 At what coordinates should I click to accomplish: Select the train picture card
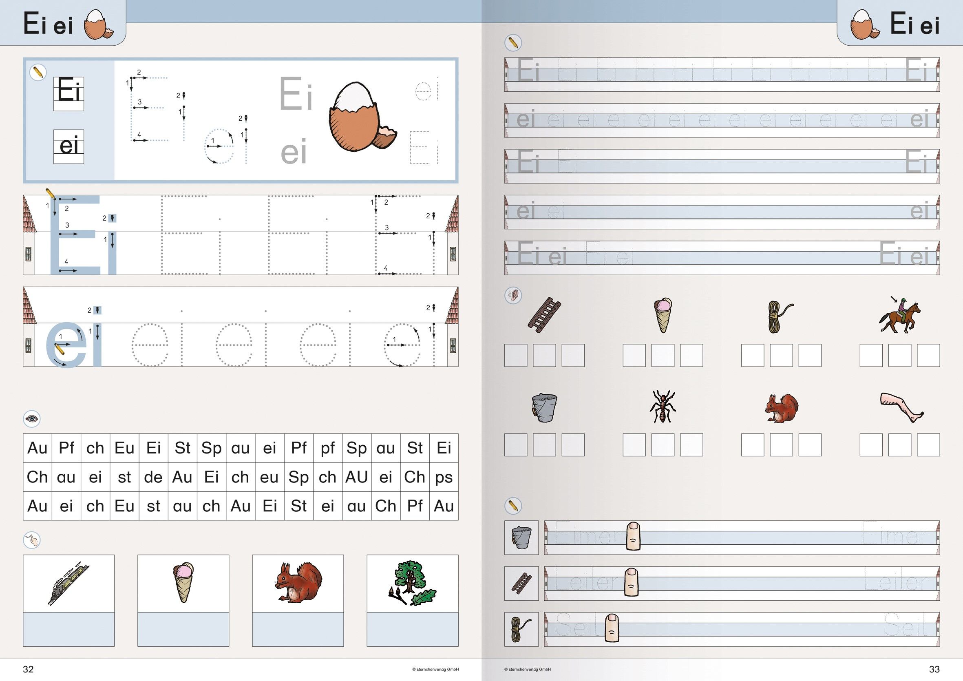[69, 584]
